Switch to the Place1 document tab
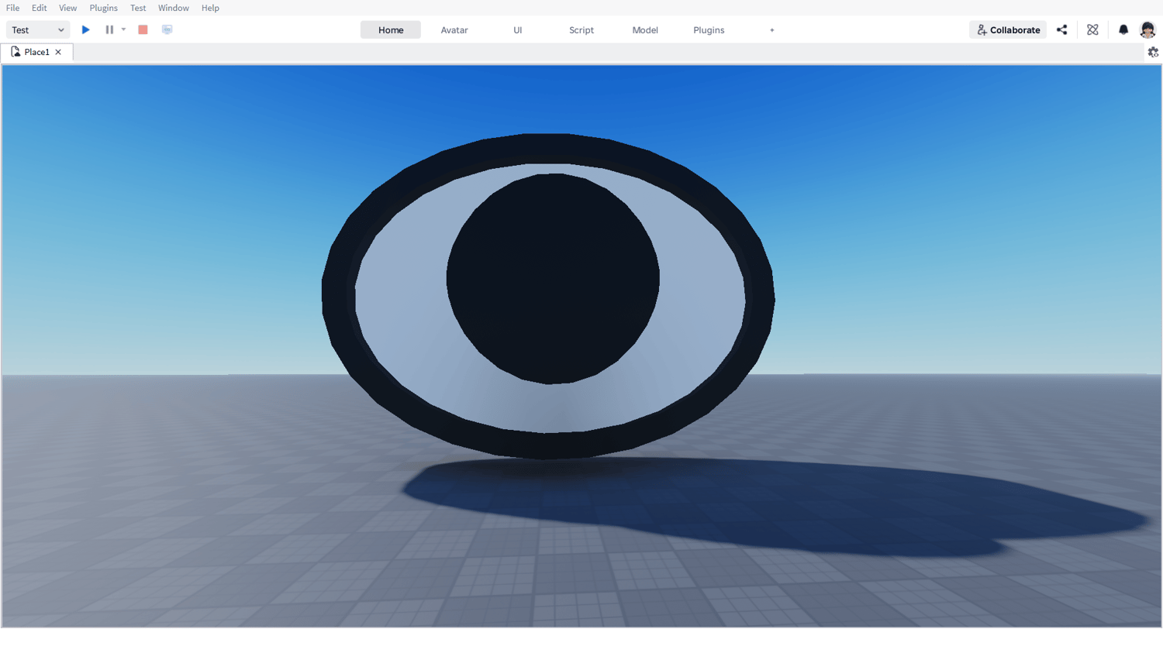This screenshot has width=1163, height=653. 37,52
